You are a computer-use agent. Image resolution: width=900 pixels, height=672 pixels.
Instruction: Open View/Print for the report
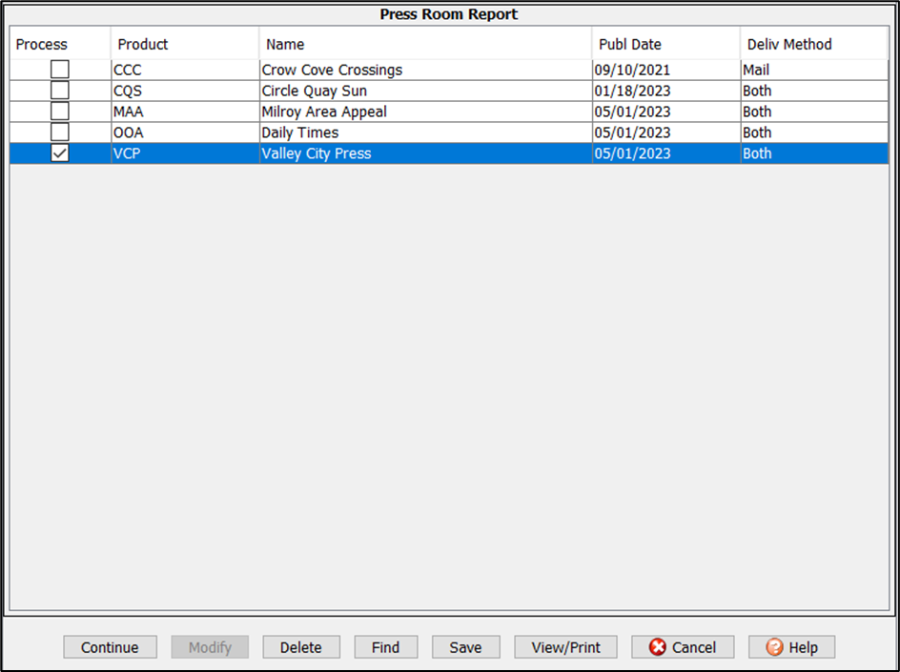(x=565, y=647)
